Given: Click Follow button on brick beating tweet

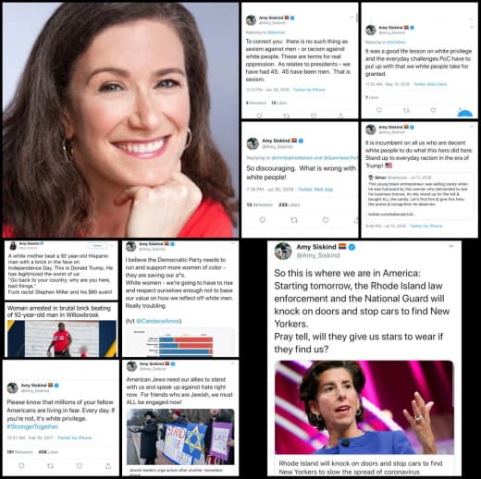Looking at the screenshot, I should pyautogui.click(x=97, y=246).
